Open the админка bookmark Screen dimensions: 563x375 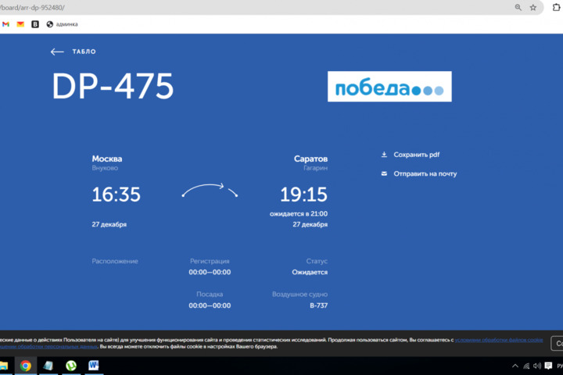point(62,24)
